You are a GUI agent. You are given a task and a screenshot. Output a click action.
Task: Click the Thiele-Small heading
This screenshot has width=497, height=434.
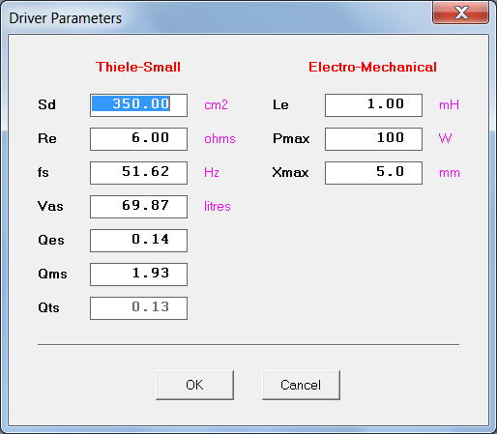[x=138, y=67]
